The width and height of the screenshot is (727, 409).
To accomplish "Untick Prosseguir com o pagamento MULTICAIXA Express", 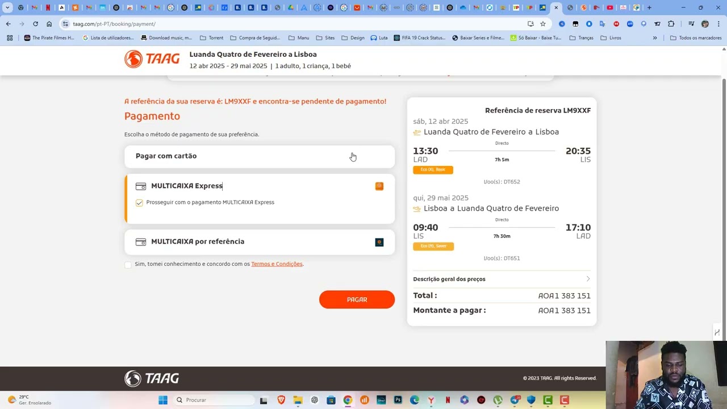I will (x=139, y=203).
